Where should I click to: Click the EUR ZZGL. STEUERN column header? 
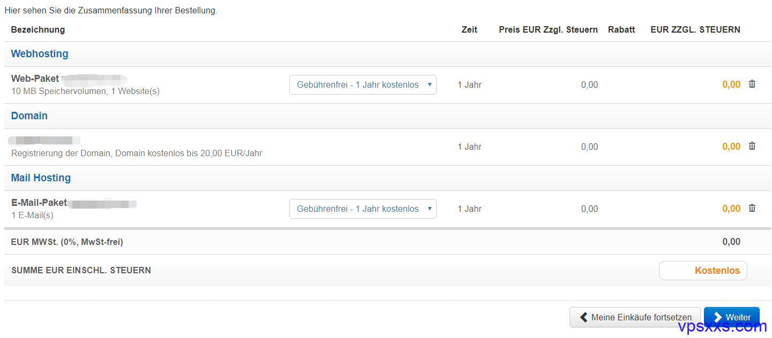pyautogui.click(x=695, y=30)
